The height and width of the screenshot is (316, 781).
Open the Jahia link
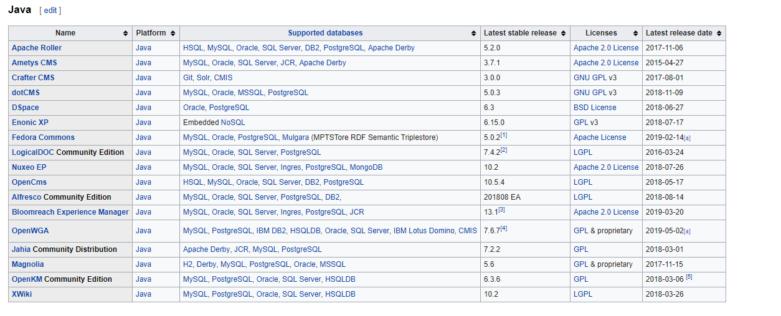click(x=21, y=249)
